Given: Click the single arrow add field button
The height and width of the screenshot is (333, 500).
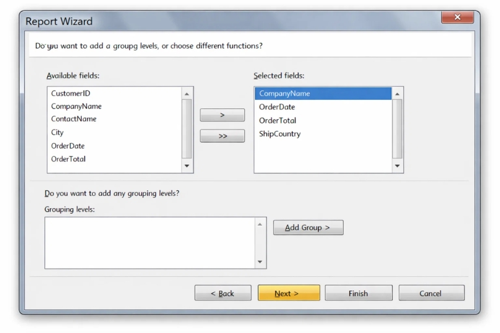Looking at the screenshot, I should pyautogui.click(x=222, y=115).
